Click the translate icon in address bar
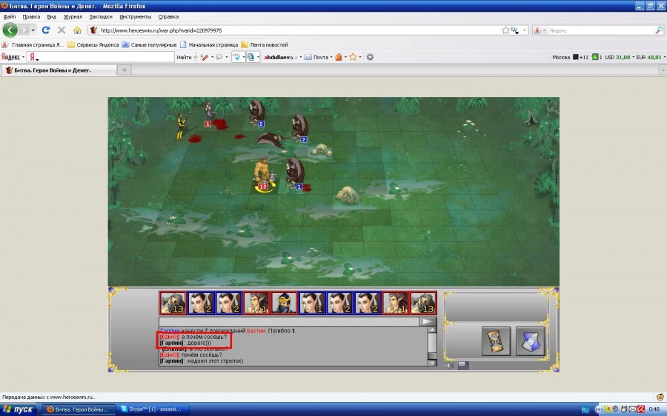Screen dimensions: 667x416 click(x=515, y=30)
